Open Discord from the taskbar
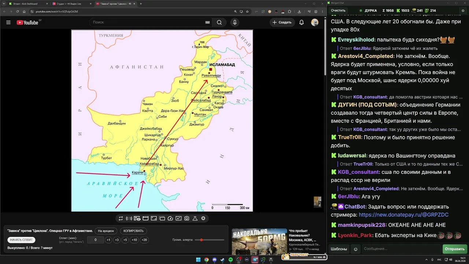Image resolution: width=469 pixels, height=264 pixels. pyautogui.click(x=214, y=260)
